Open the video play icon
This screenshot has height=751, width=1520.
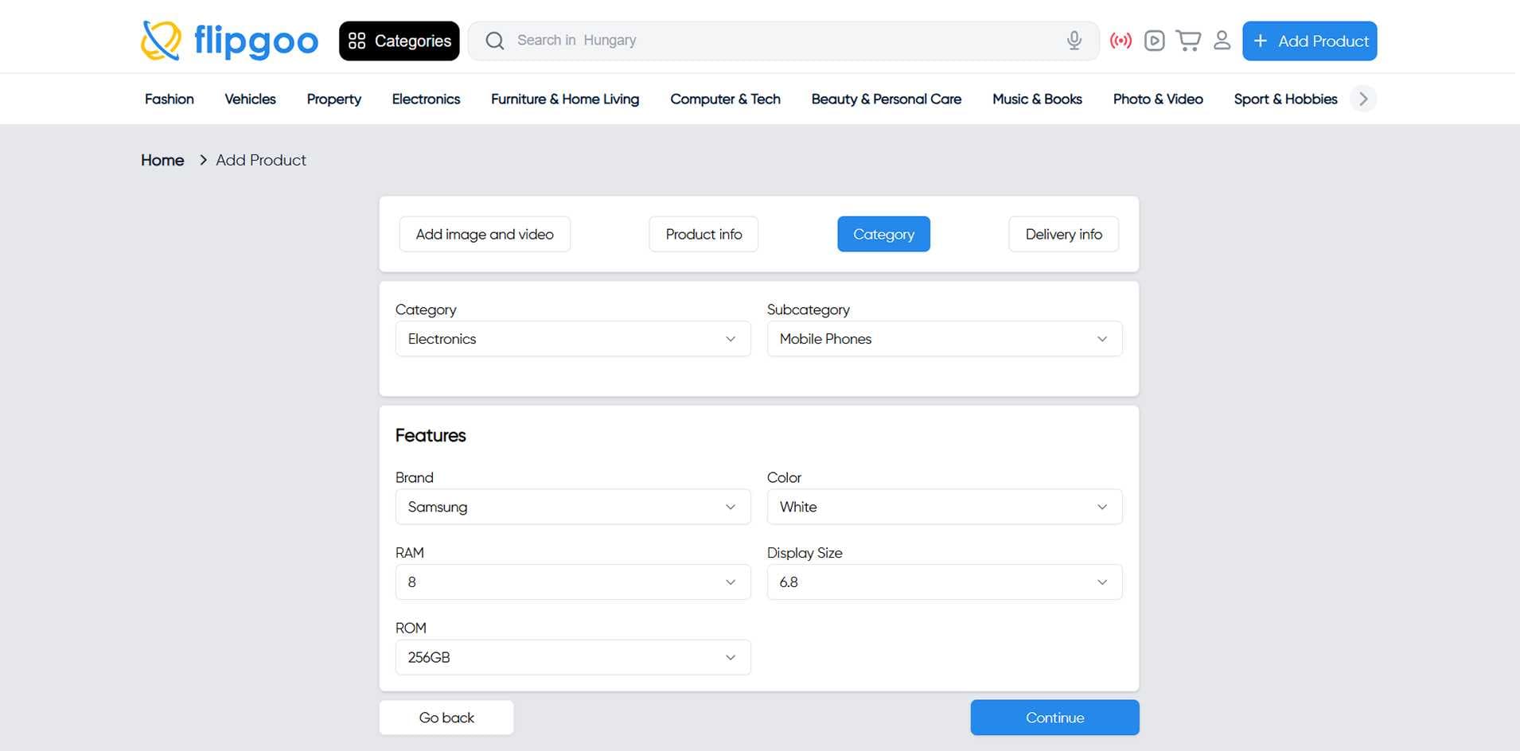coord(1154,41)
